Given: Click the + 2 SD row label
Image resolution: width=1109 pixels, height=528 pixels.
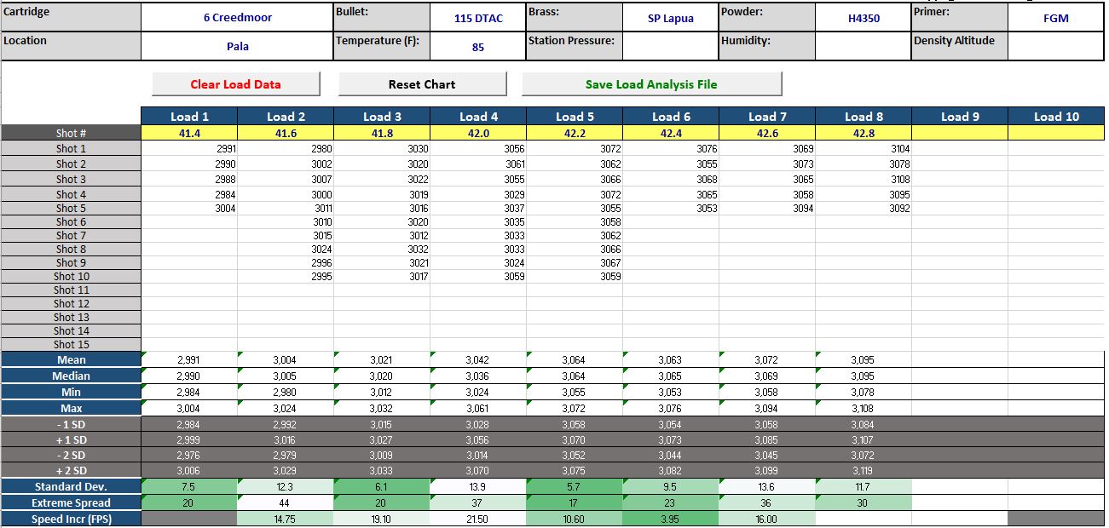Looking at the screenshot, I should click(x=71, y=471).
